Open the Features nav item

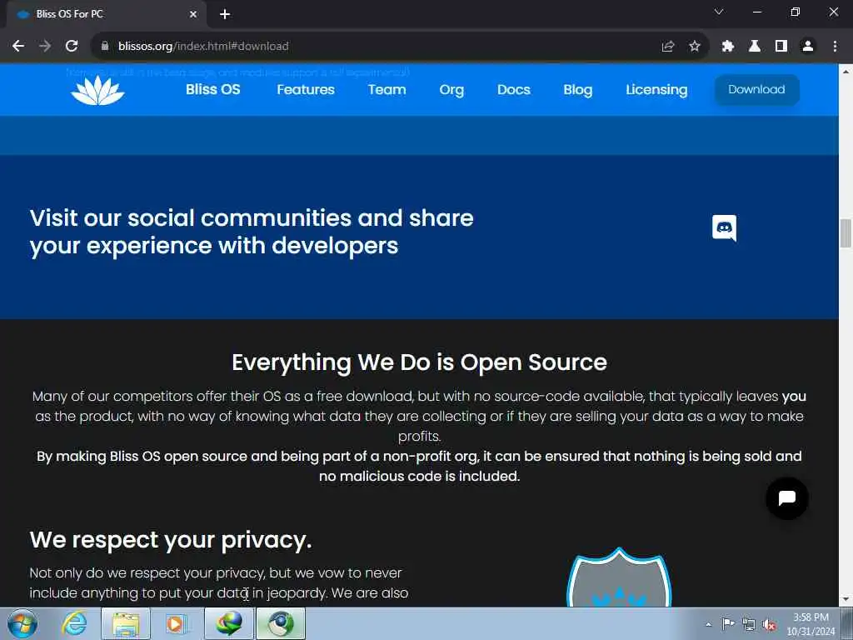[x=306, y=90]
